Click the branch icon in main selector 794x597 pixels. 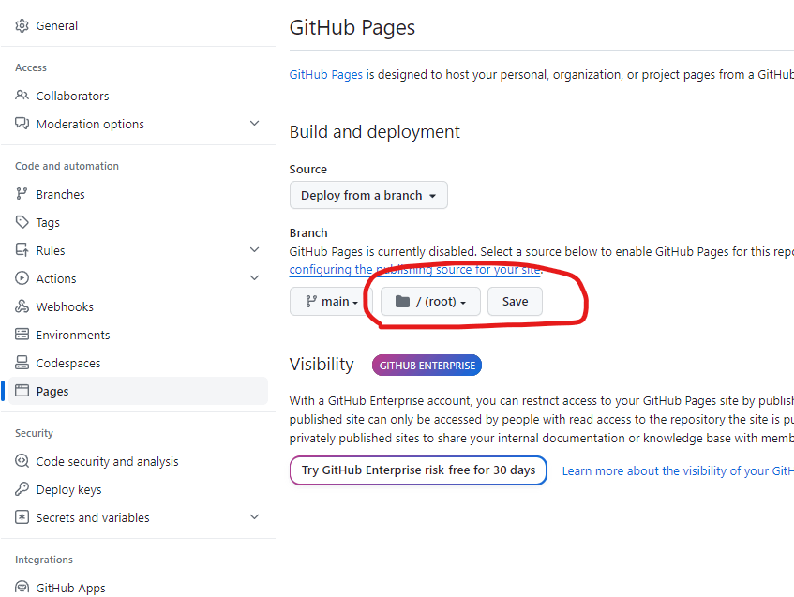pyautogui.click(x=311, y=301)
